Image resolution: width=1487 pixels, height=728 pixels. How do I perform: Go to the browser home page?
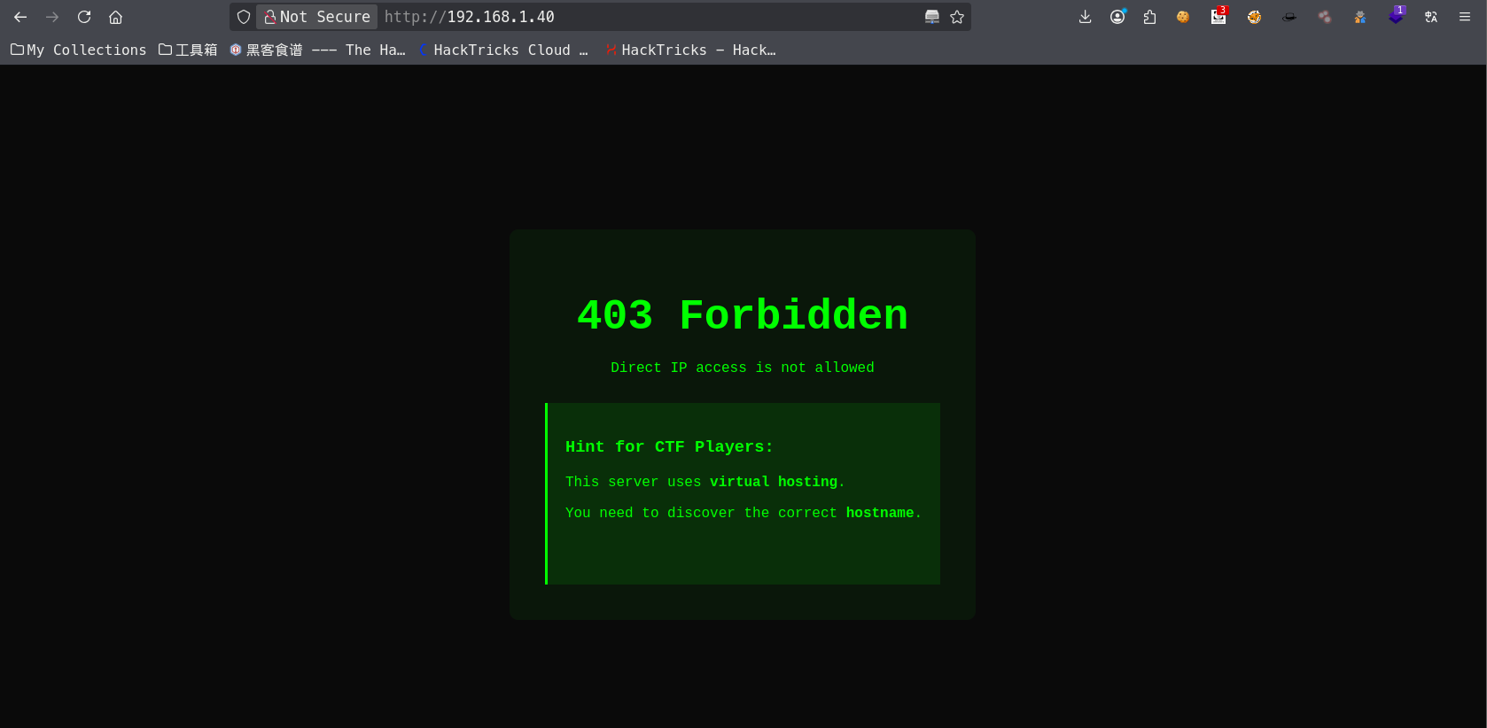point(115,17)
